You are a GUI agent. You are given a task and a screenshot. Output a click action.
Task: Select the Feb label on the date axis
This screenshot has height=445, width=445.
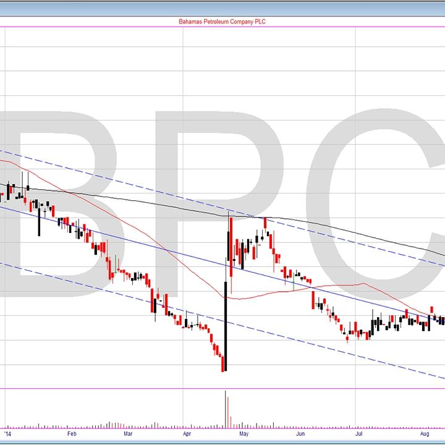pyautogui.click(x=72, y=434)
